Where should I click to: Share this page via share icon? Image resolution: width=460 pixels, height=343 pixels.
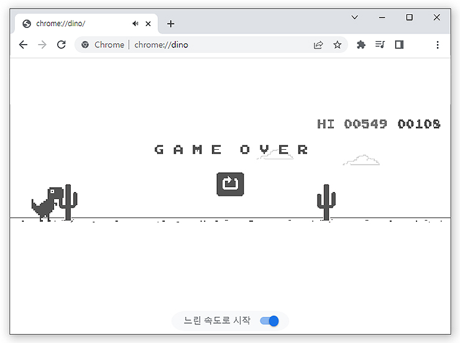(x=318, y=45)
